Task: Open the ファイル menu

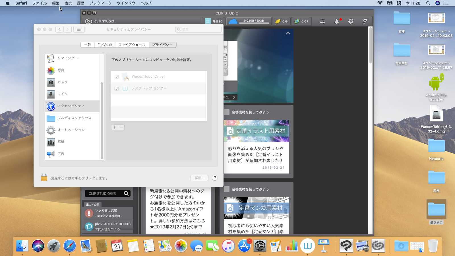Action: point(40,3)
